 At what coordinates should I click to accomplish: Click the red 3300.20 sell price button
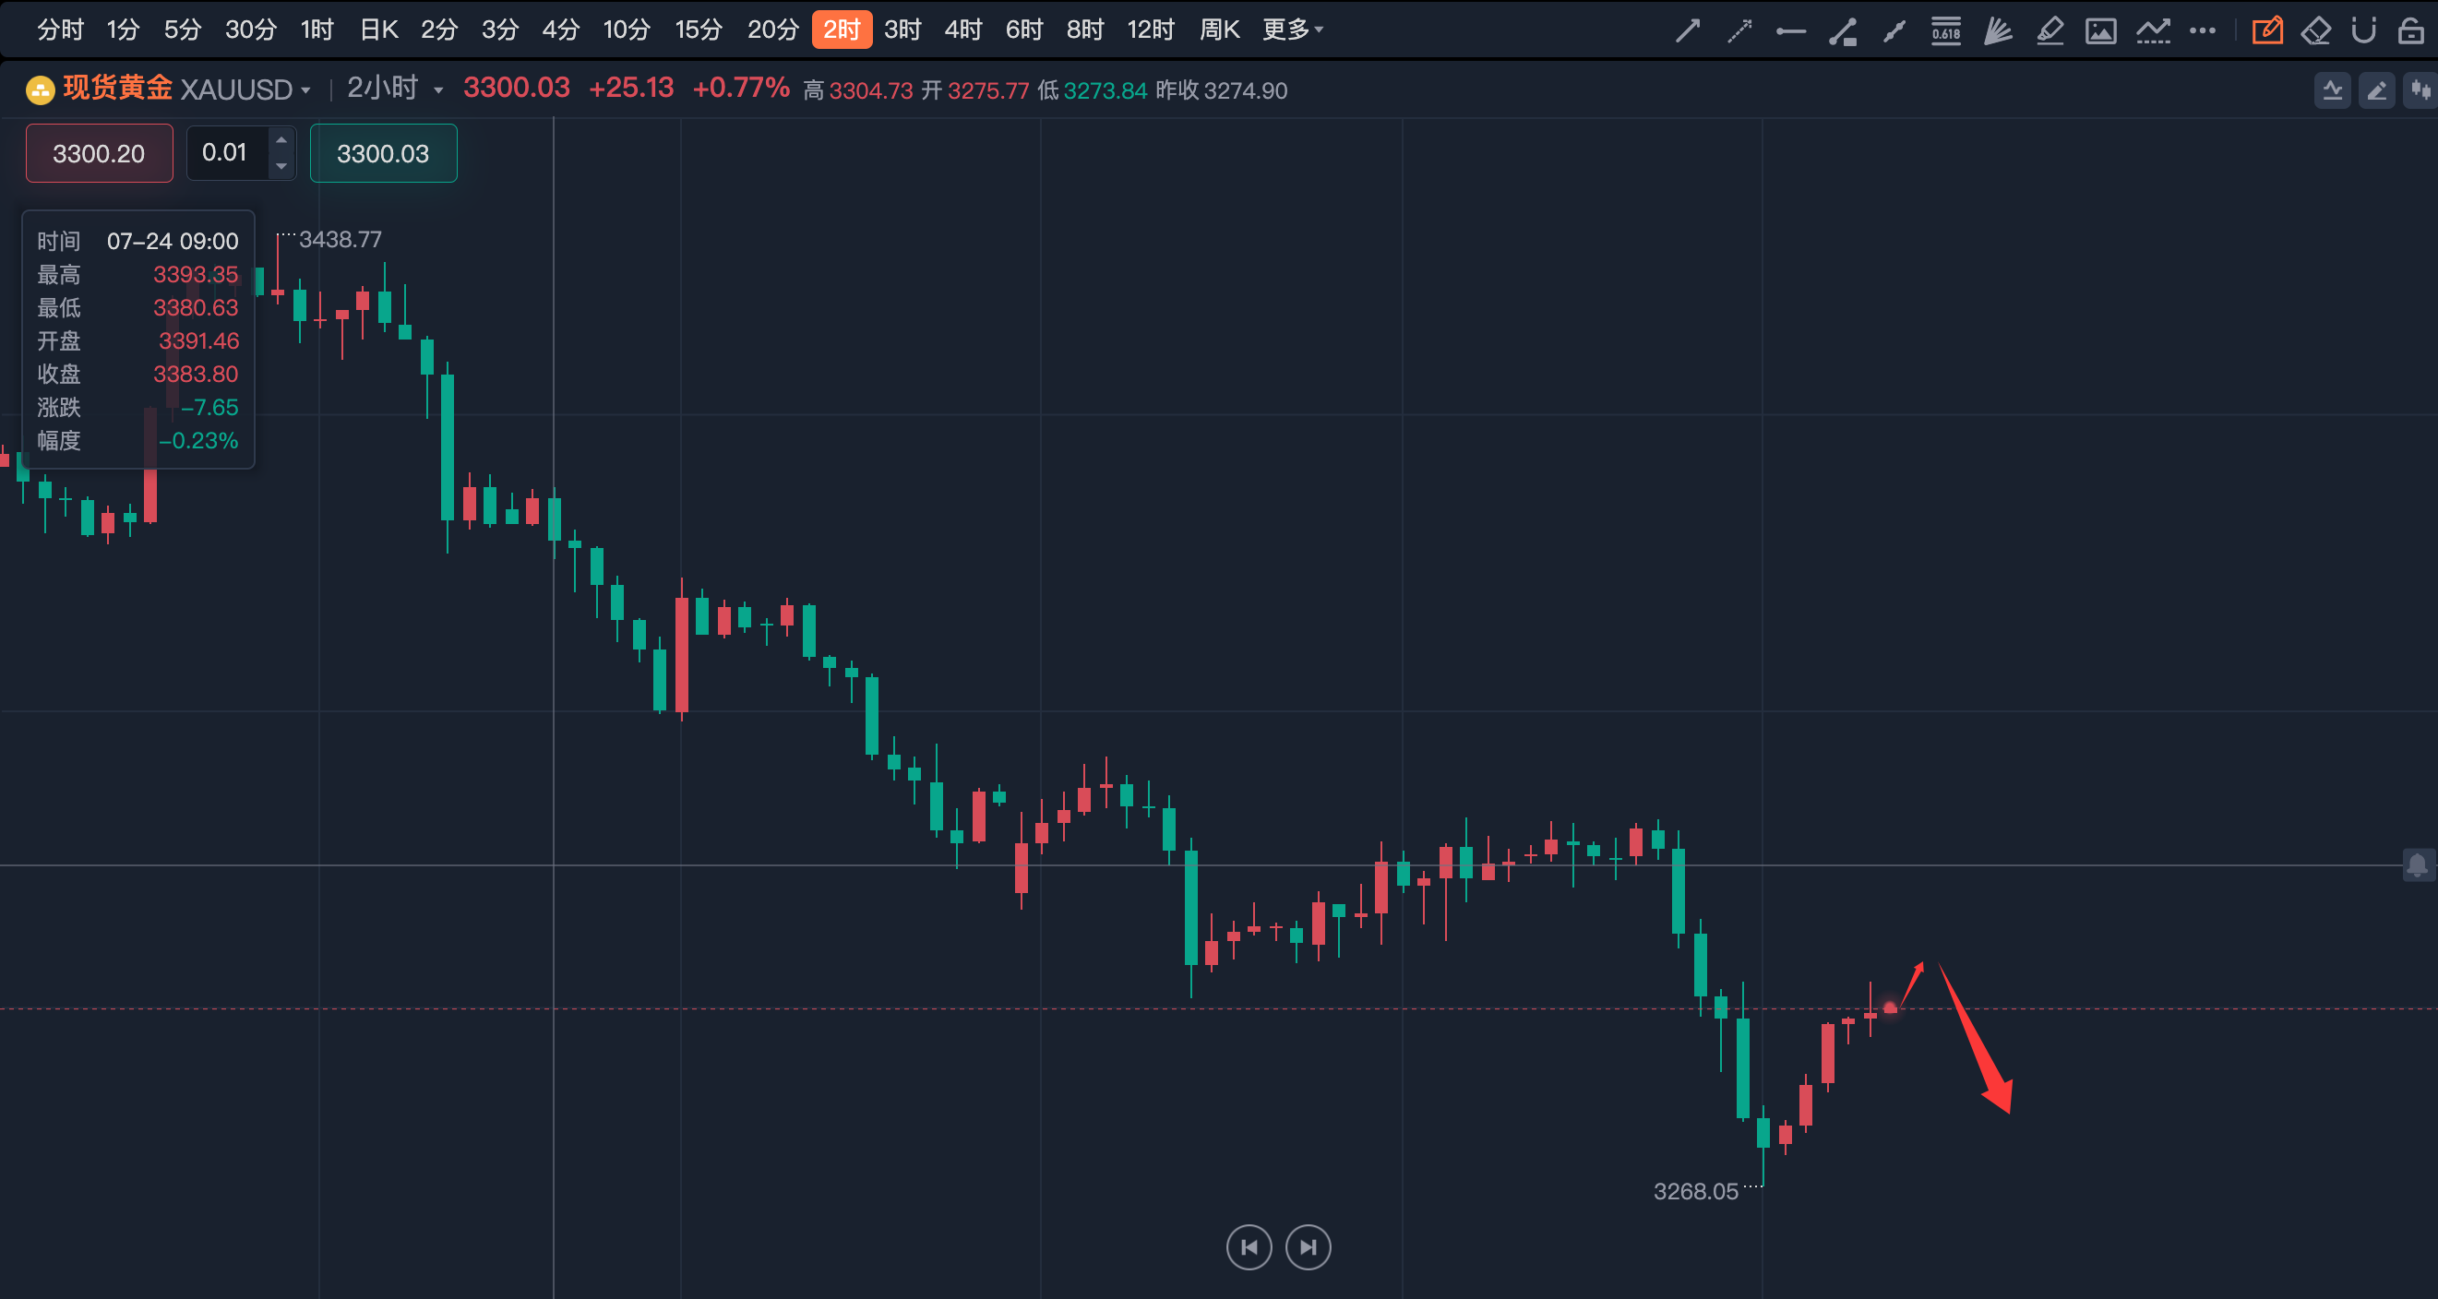click(100, 153)
